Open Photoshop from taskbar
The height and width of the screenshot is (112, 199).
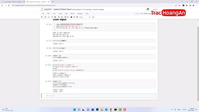tap(97, 110)
